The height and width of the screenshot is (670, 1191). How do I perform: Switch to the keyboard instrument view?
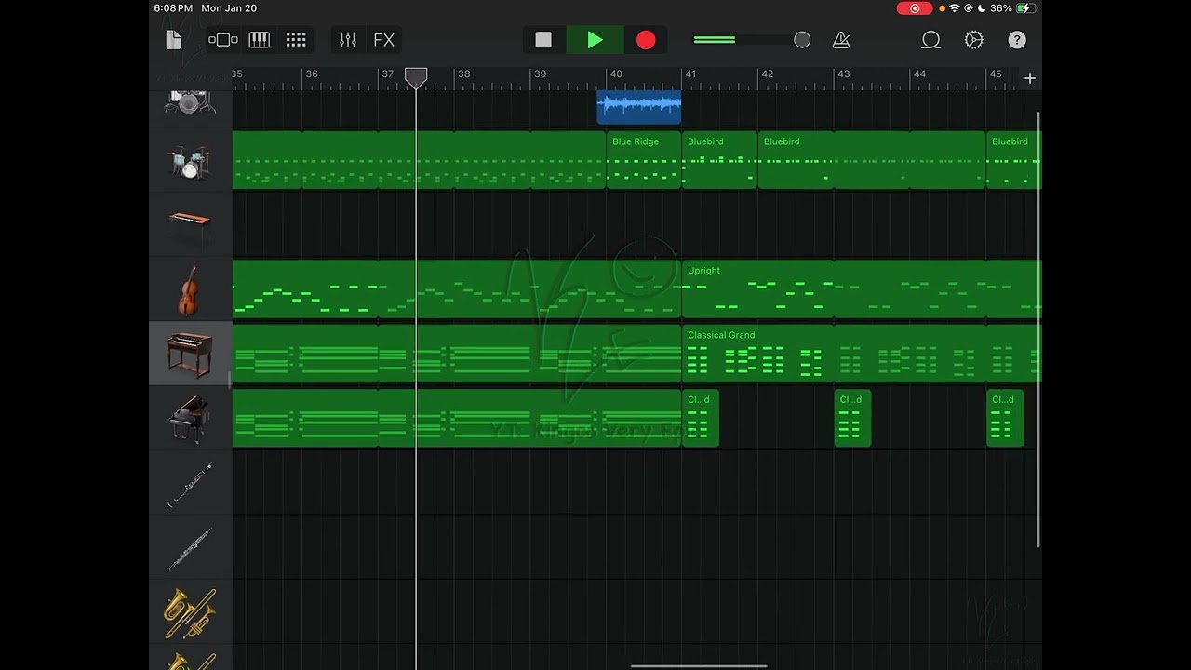tap(260, 40)
